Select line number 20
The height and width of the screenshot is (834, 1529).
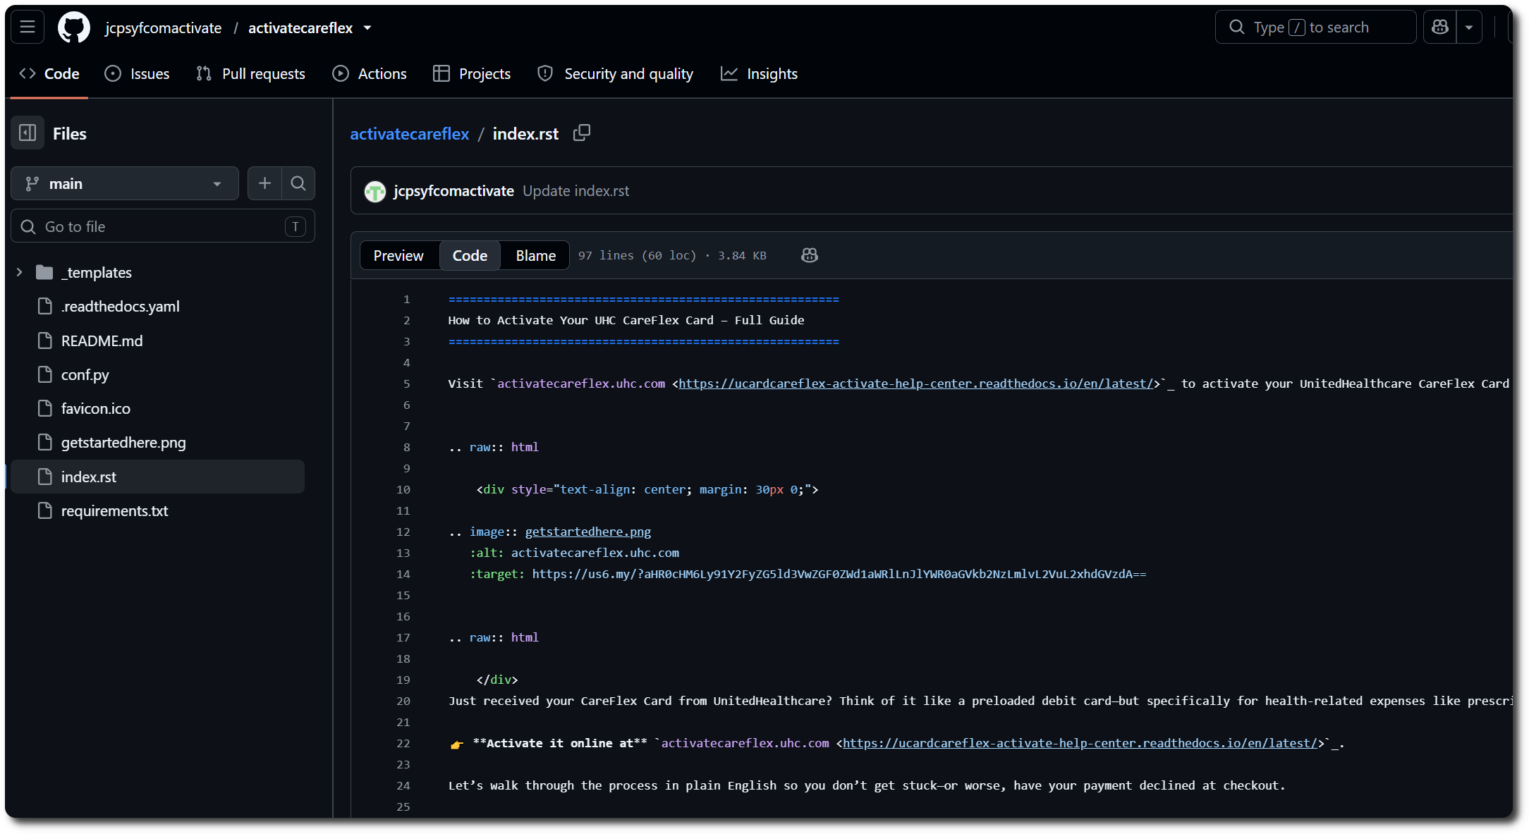pos(403,701)
